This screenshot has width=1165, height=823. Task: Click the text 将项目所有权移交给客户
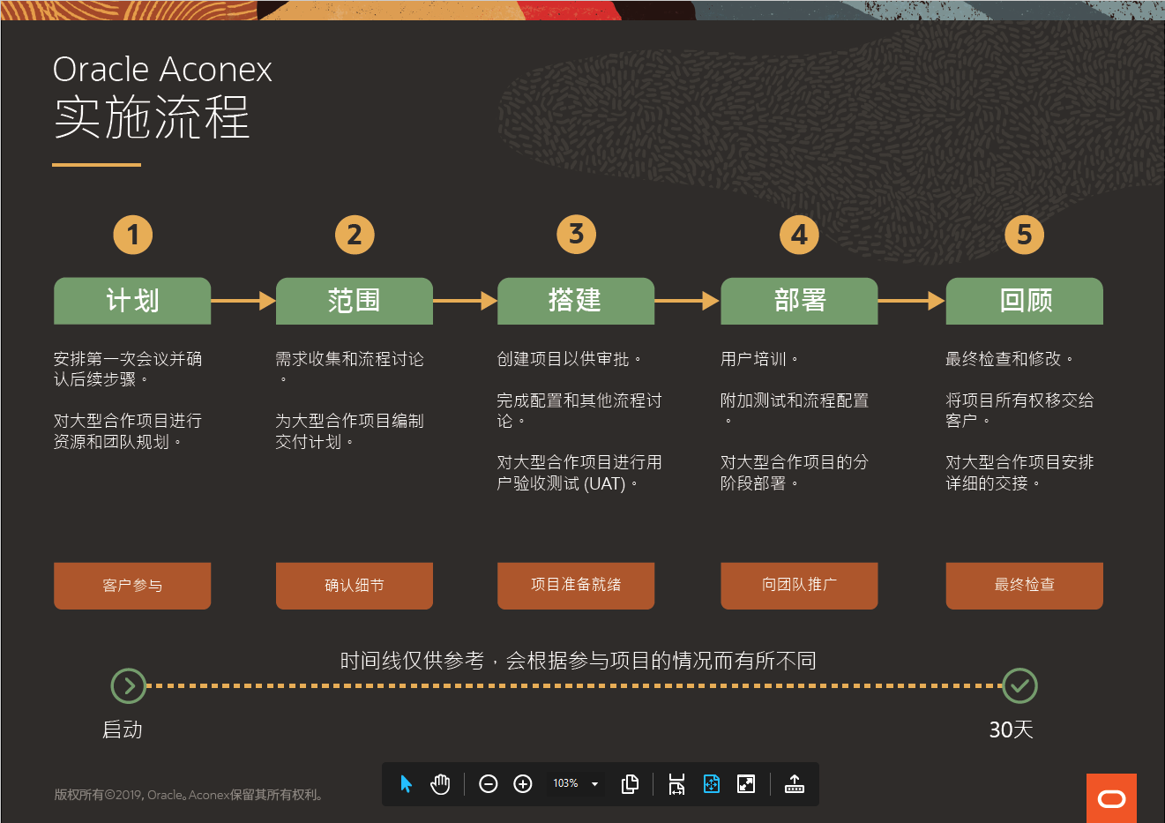[1019, 410]
